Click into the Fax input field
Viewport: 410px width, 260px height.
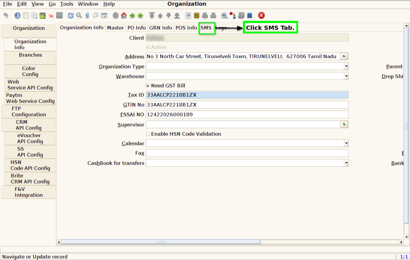tap(247, 153)
